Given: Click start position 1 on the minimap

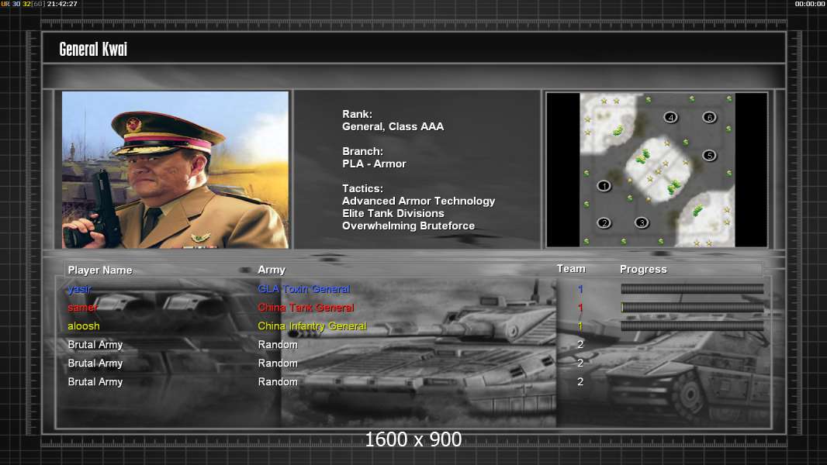Looking at the screenshot, I should pos(604,186).
